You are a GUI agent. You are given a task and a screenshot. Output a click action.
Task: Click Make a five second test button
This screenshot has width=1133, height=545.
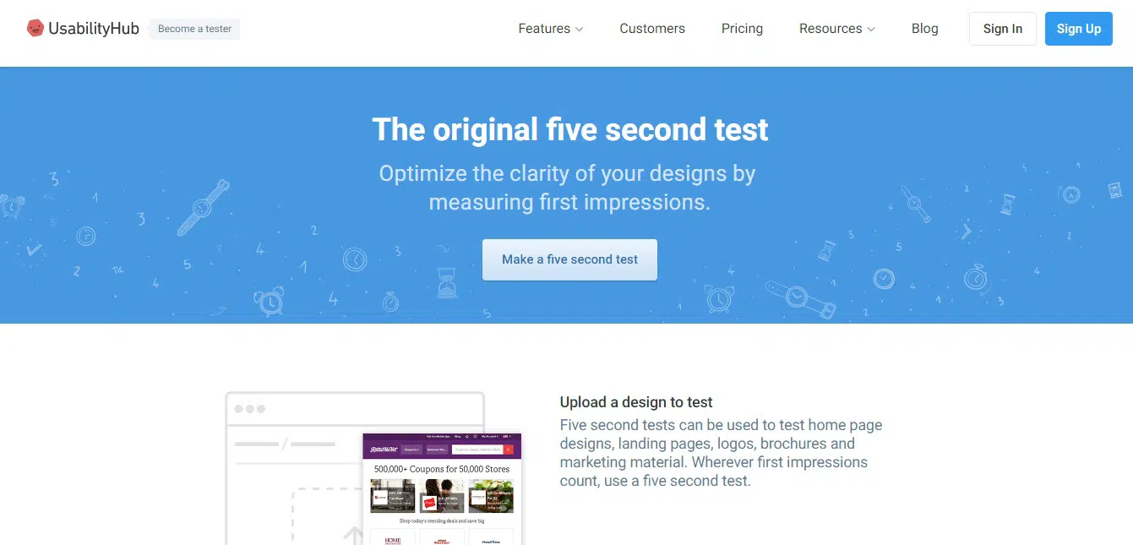tap(569, 259)
